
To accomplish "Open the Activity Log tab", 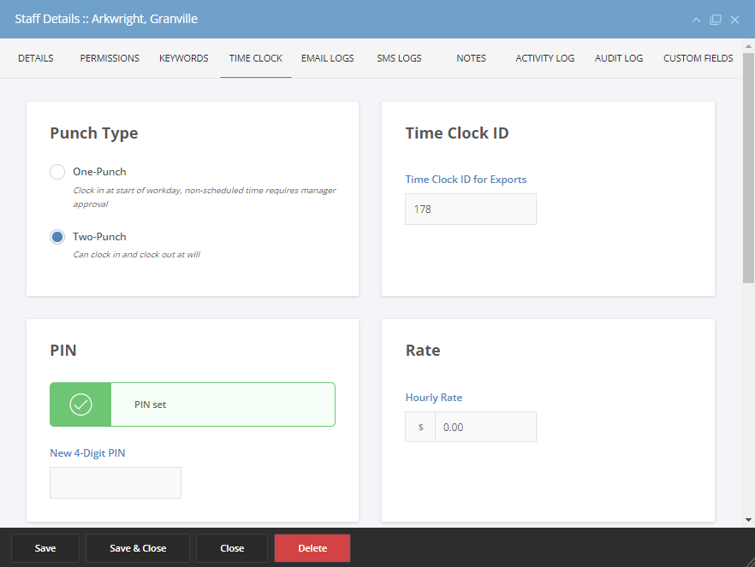I will (544, 58).
